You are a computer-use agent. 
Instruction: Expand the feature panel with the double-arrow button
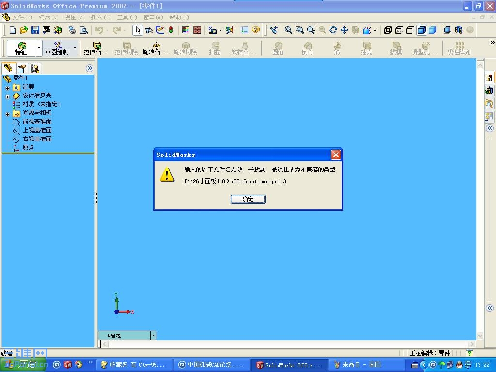[x=90, y=68]
